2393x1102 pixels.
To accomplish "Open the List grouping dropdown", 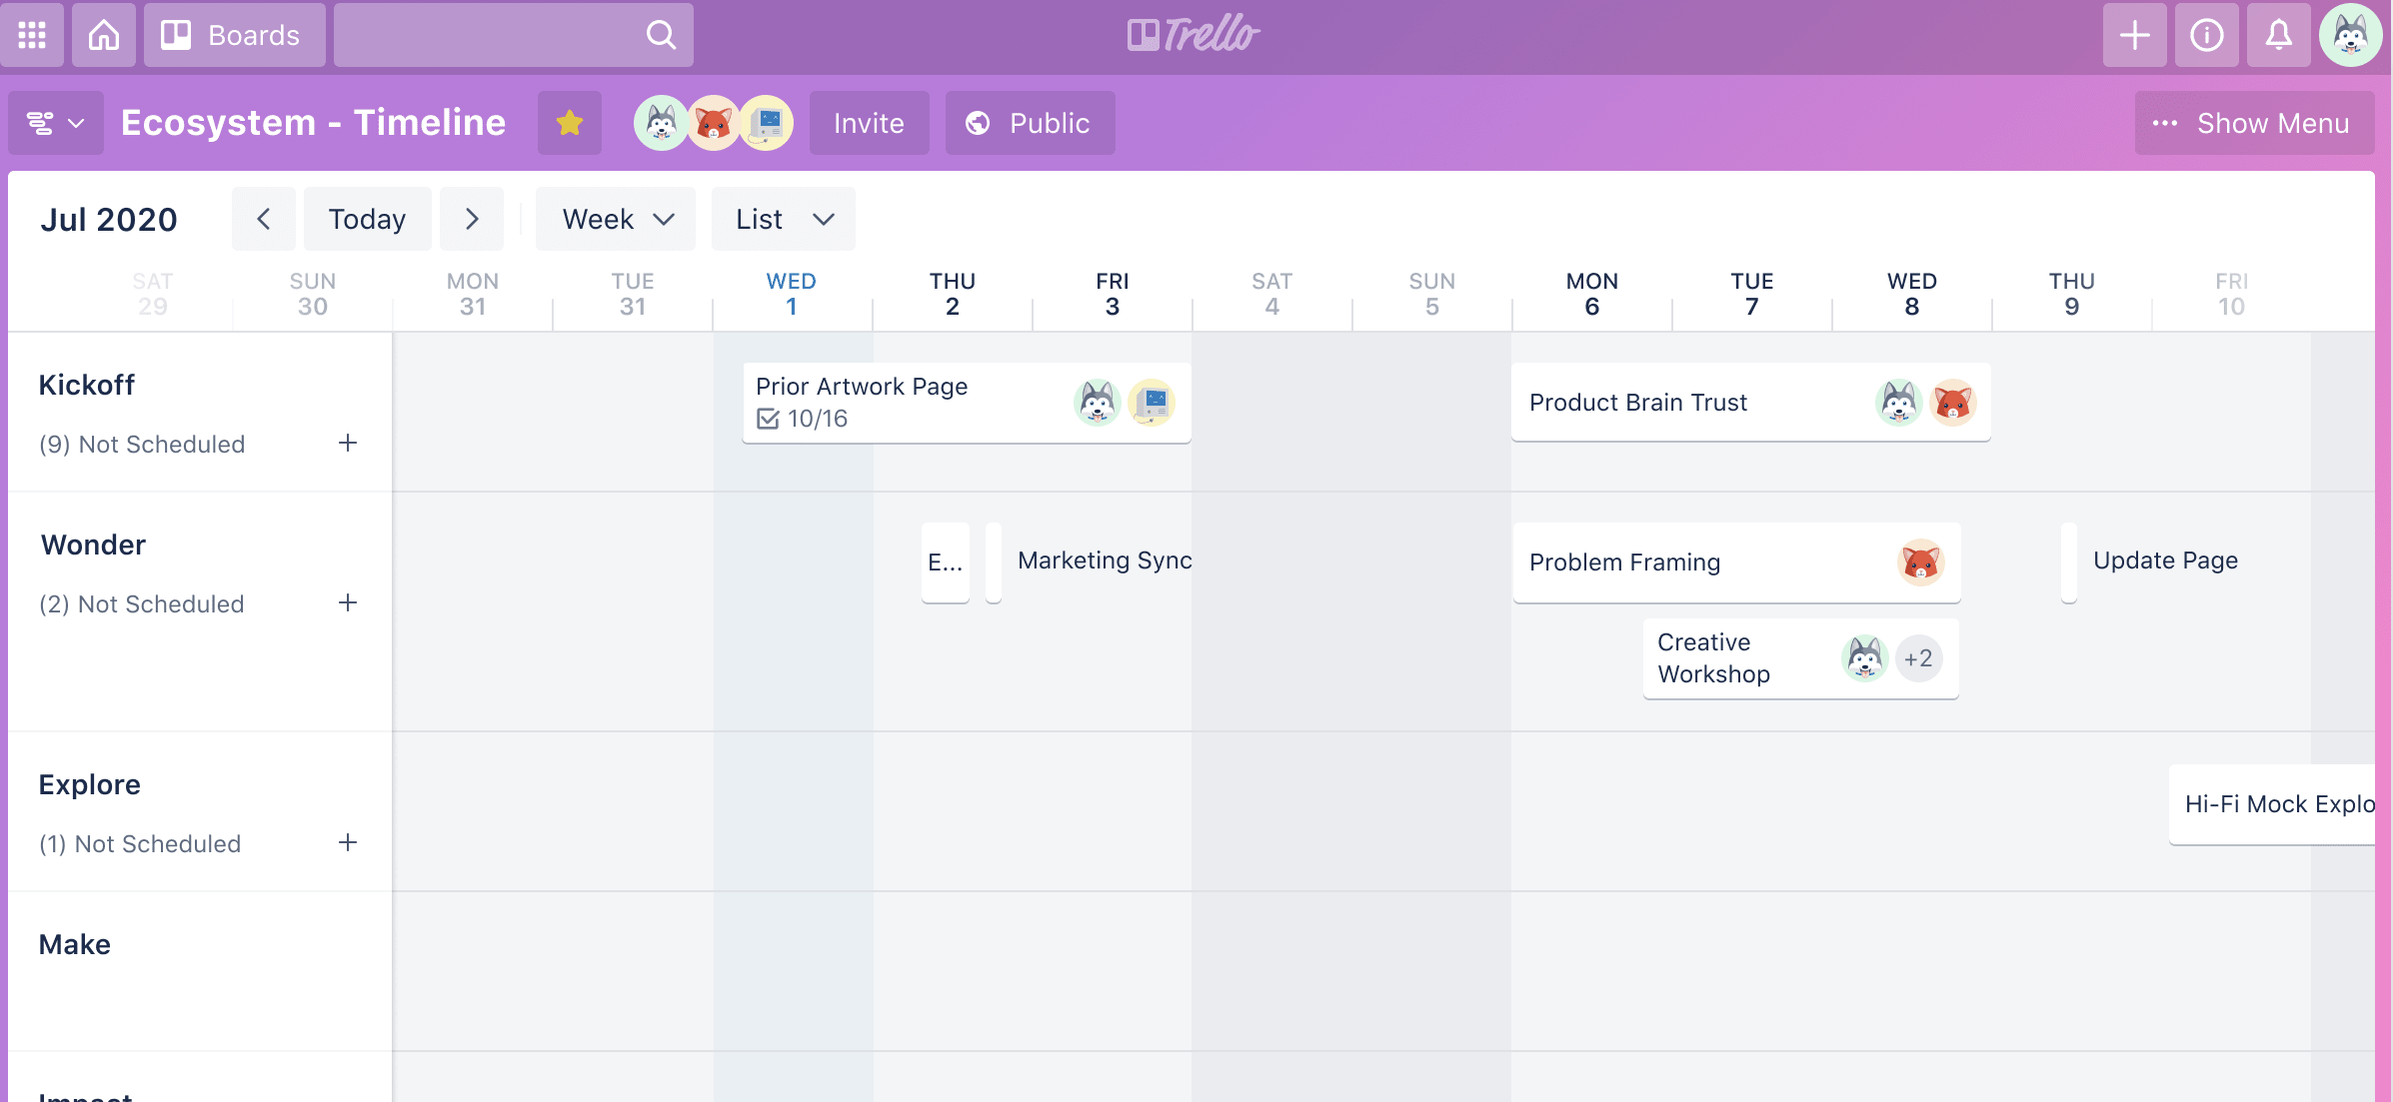I will [x=783, y=219].
